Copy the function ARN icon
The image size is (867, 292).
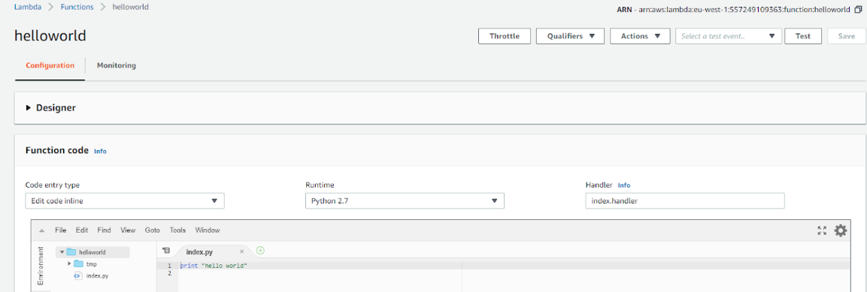[x=858, y=10]
